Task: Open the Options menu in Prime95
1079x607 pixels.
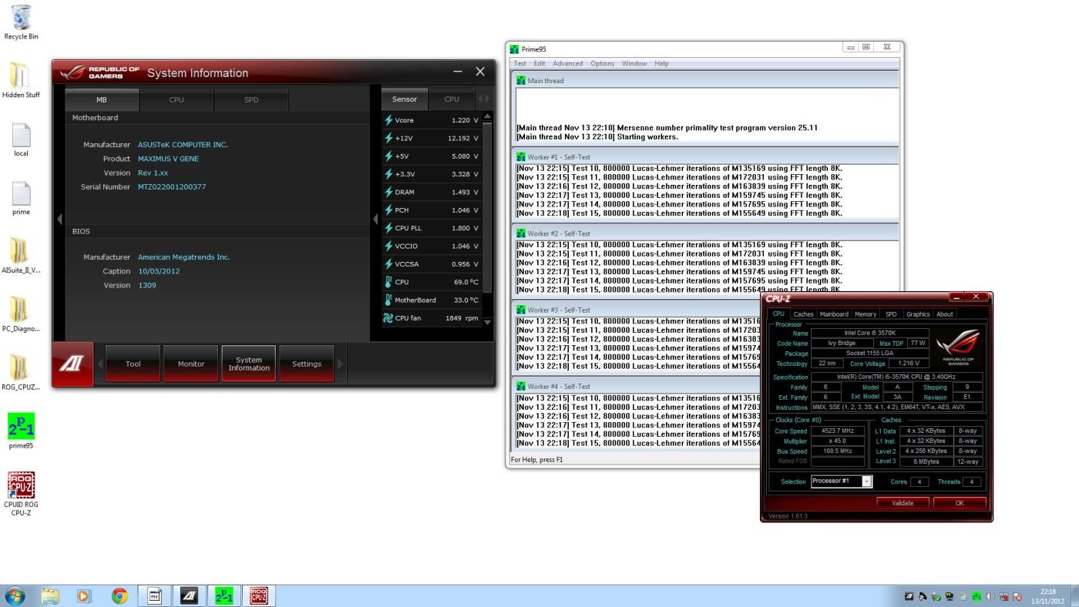Action: click(603, 63)
